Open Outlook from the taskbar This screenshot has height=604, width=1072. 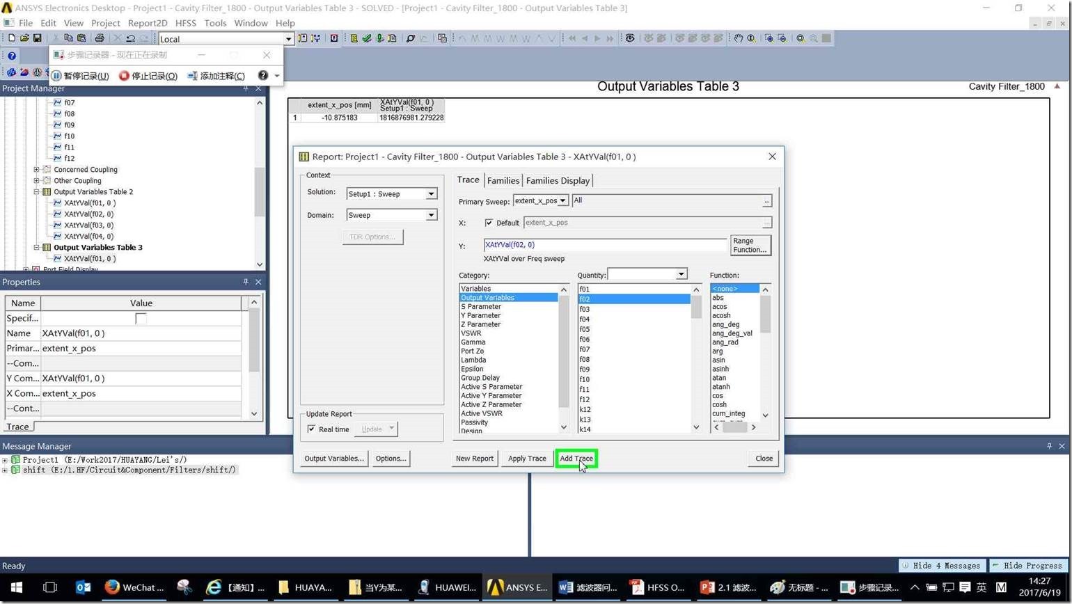pos(83,587)
